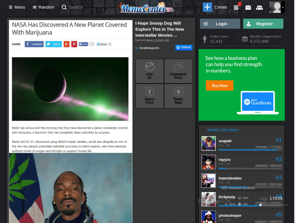Click Buy Now in the QuickBooks ad
Viewport: 298px width, 223px height.
click(219, 86)
